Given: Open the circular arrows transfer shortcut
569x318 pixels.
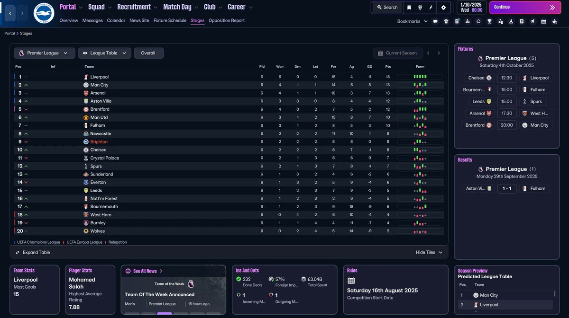Looking at the screenshot, I should pyautogui.click(x=478, y=21).
